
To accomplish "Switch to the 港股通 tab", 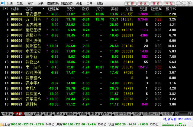I will [167, 114].
